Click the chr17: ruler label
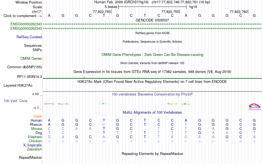262x164 pixels. [x=37, y=12]
